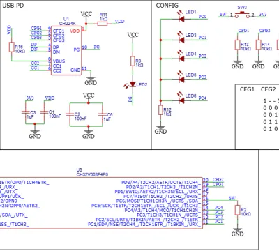Viewport: 279px width, 251px height.
Task: Click the USB PD section title
Action: pyautogui.click(x=13, y=6)
